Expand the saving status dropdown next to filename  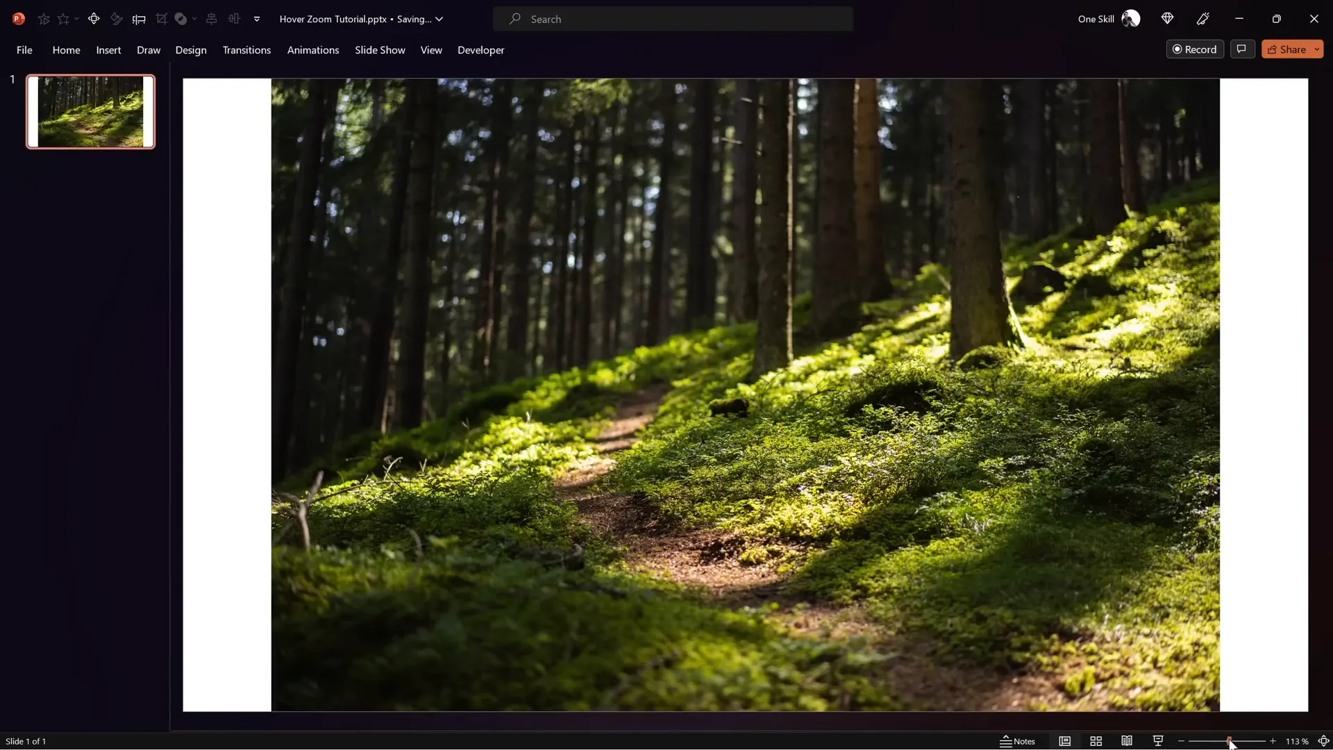(x=440, y=19)
